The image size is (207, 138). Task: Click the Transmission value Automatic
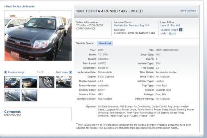103,86
